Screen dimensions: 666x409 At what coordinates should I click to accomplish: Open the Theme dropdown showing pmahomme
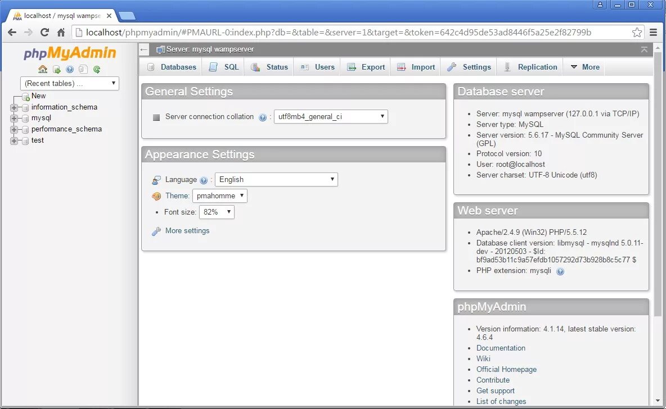pos(219,196)
